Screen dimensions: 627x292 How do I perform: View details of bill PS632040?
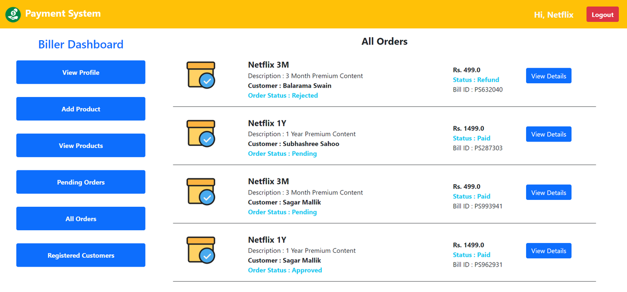[x=549, y=76]
